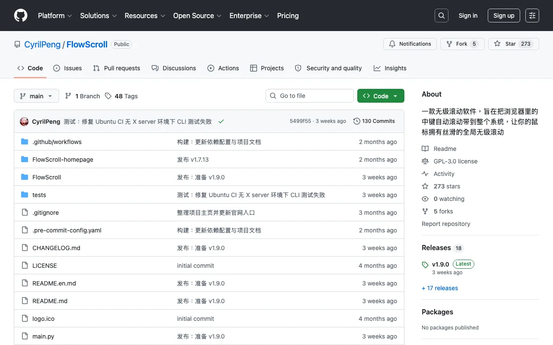Click the eye icon beside watching
The image size is (553, 345).
(425, 199)
